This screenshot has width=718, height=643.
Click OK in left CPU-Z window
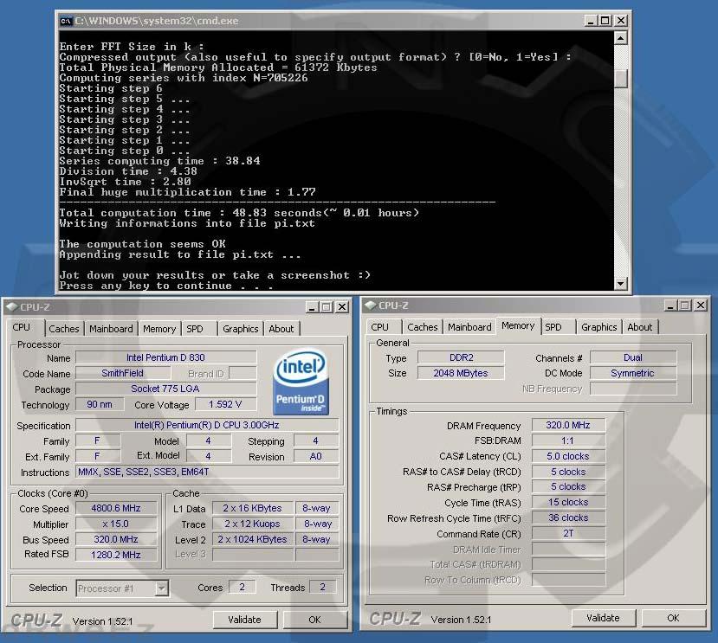pyautogui.click(x=314, y=620)
